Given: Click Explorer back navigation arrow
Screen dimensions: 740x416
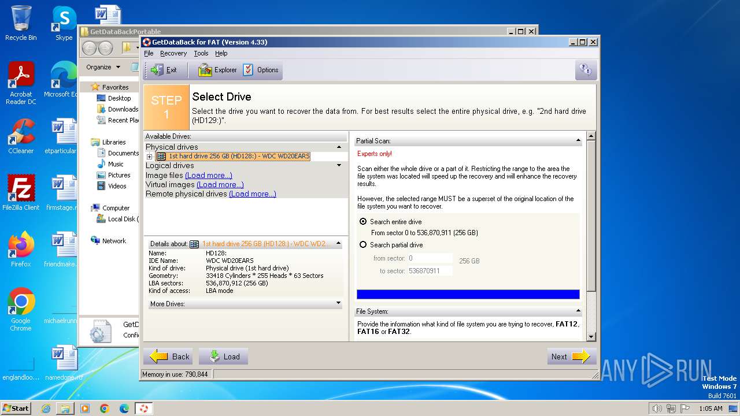Looking at the screenshot, I should 90,48.
